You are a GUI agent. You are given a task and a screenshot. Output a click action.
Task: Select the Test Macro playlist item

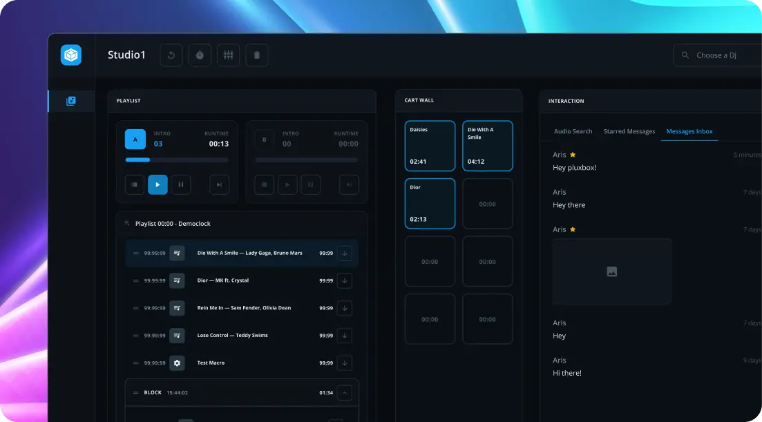(211, 363)
